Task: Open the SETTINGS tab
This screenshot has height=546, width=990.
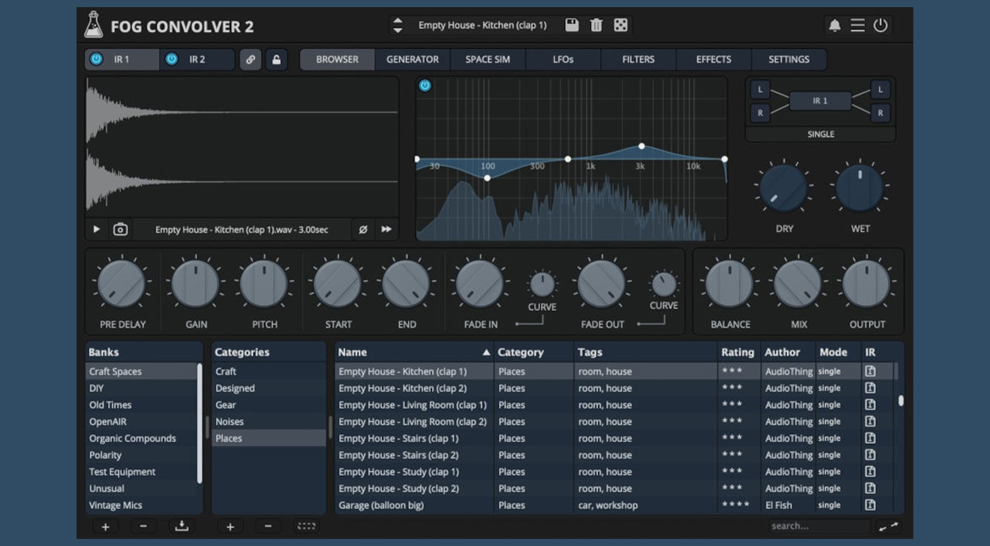Action: tap(789, 59)
